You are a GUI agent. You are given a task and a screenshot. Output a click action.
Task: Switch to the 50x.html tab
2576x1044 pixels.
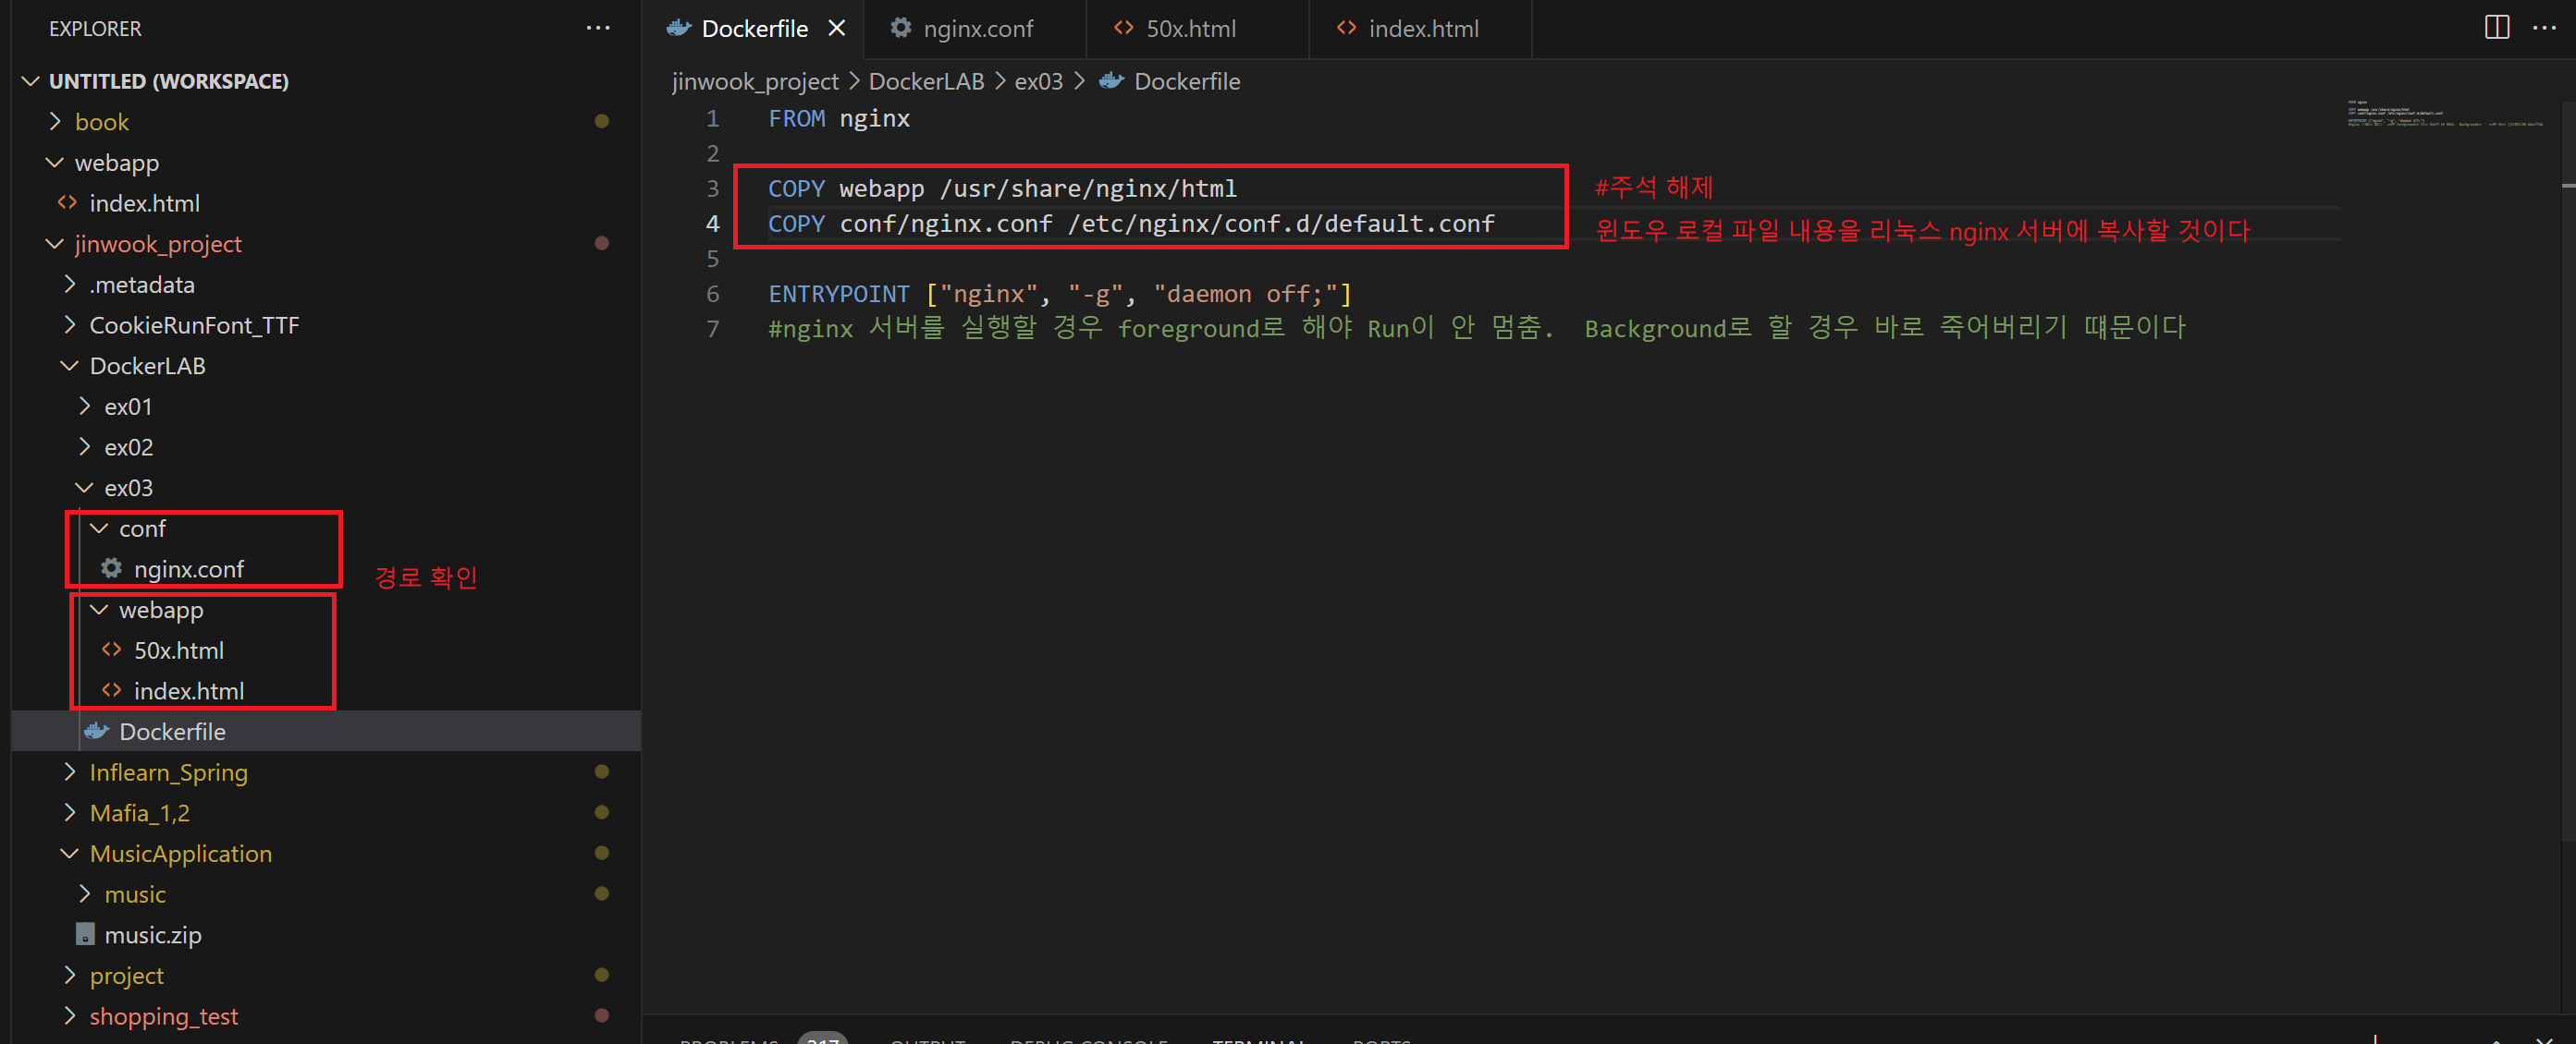(1189, 28)
